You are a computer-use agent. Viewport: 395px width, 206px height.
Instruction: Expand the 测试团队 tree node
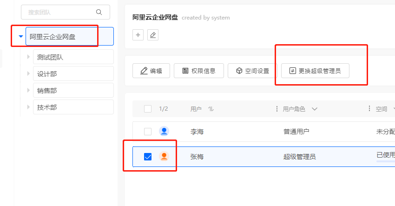point(28,57)
